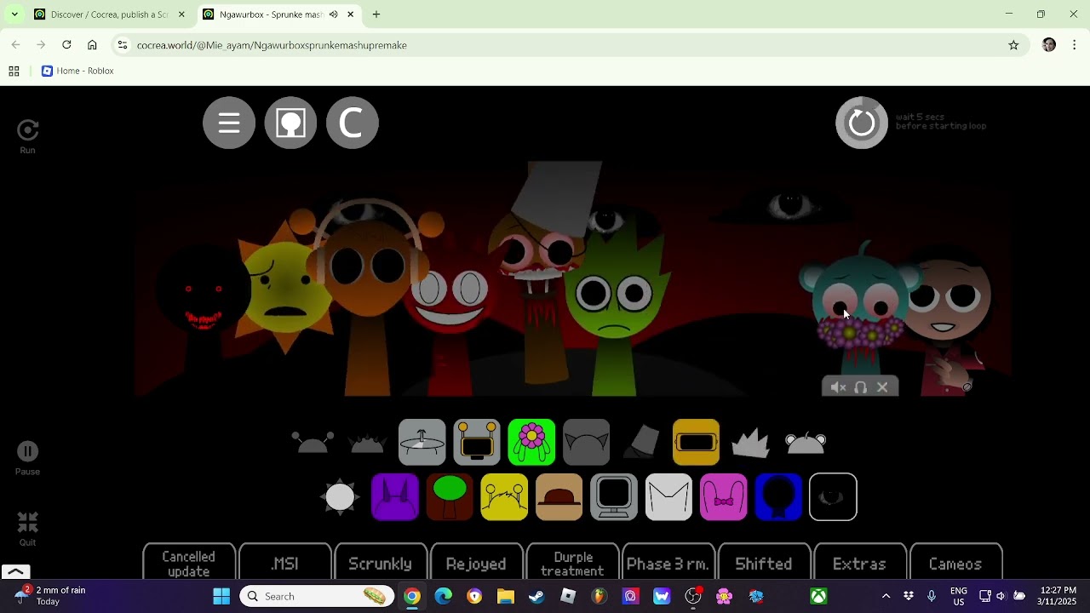Open the hamburger menu in the game
1090x613 pixels.
229,123
